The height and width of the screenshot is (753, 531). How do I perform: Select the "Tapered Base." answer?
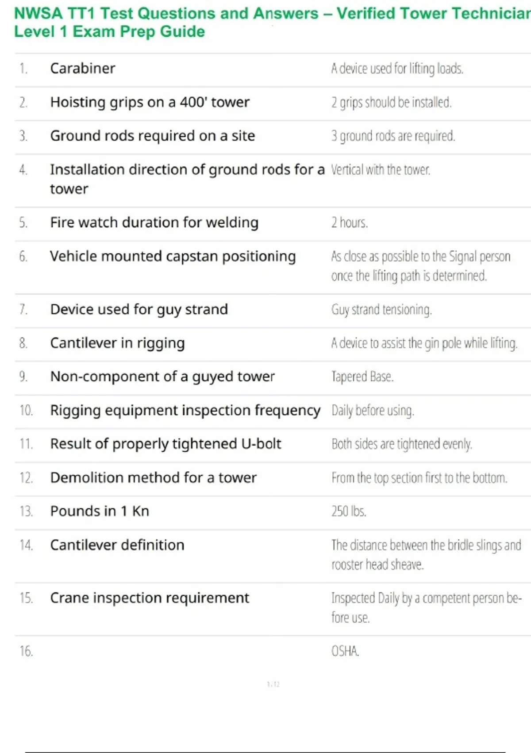362,376
